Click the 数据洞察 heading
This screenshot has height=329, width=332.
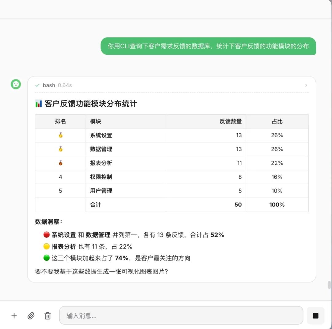(x=49, y=222)
